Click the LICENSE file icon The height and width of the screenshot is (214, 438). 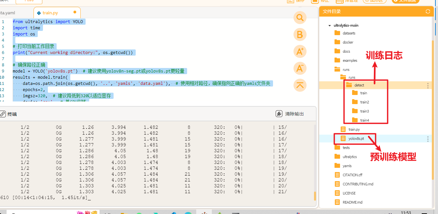pyautogui.click(x=337, y=193)
